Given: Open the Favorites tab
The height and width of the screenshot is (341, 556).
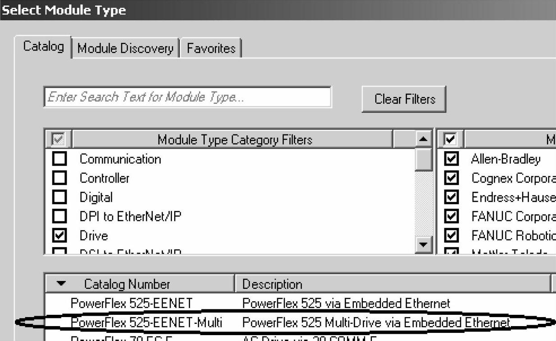Looking at the screenshot, I should tap(211, 48).
